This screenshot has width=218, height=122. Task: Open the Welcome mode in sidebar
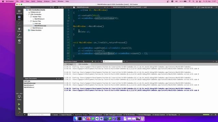(x=19, y=12)
